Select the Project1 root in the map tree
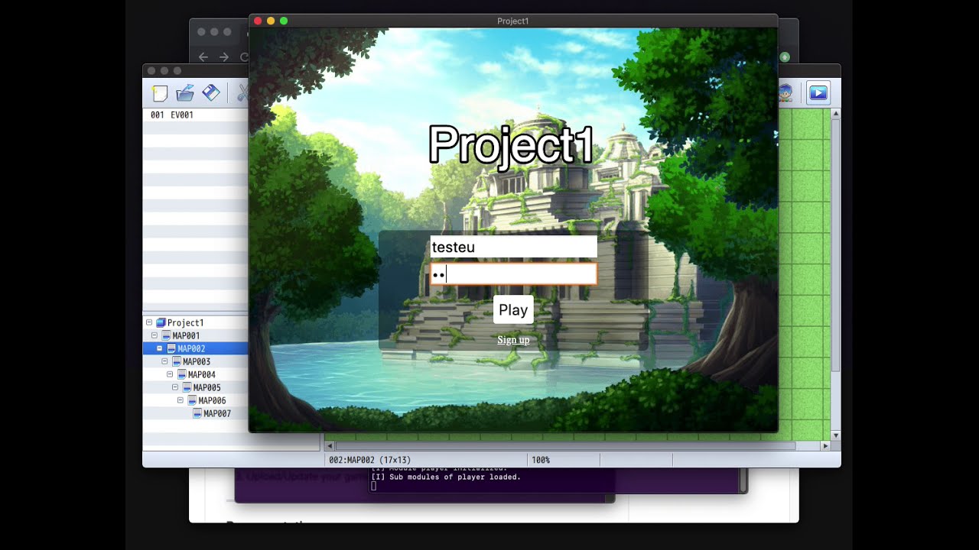Viewport: 979px width, 550px height. 185,322
